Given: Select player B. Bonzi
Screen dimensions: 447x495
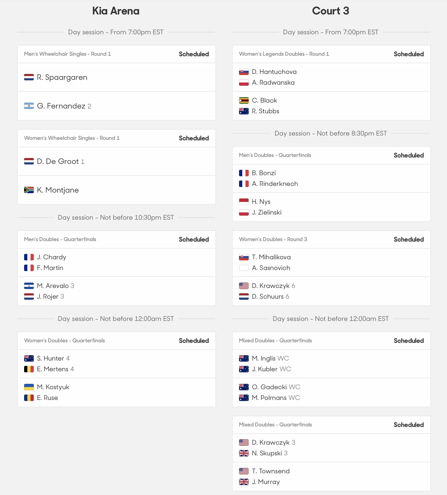Looking at the screenshot, I should point(264,173).
